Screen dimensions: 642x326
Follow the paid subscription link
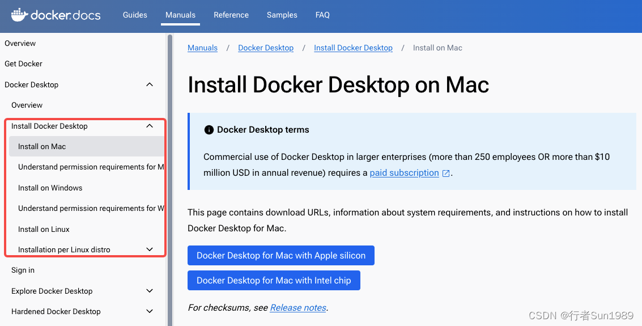tap(404, 173)
